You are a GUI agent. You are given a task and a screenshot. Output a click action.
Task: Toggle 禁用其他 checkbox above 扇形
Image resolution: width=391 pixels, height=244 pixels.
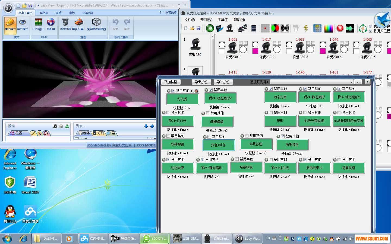click(x=271, y=113)
